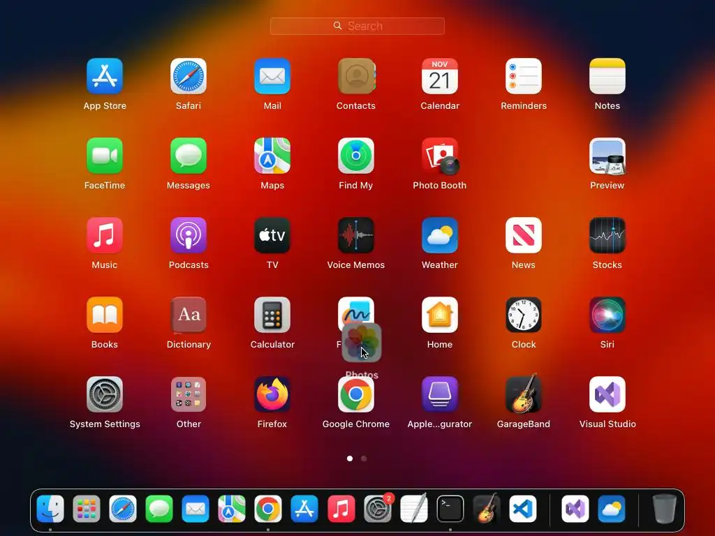The image size is (715, 536).
Task: Open Weather from the Dock
Action: pos(612,509)
